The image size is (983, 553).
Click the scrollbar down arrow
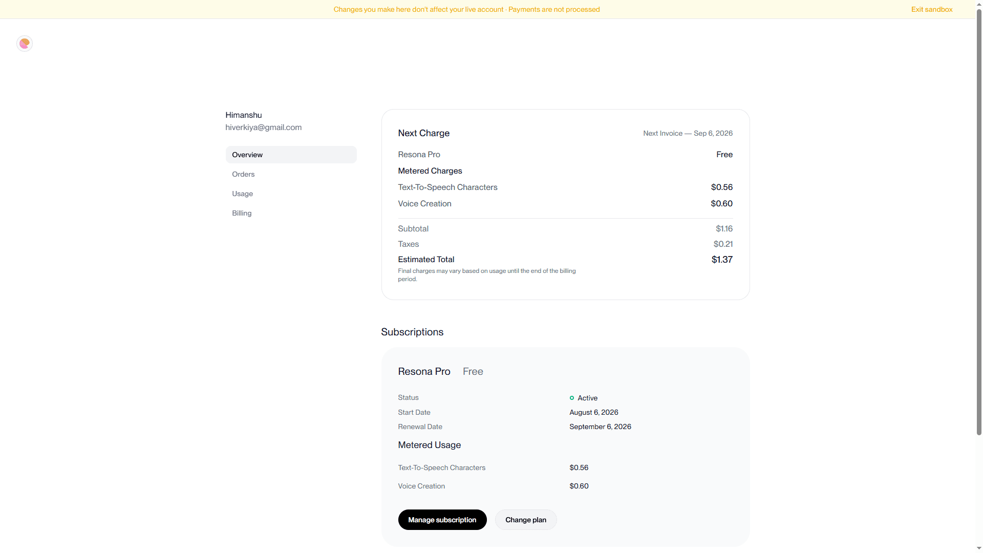tap(979, 549)
